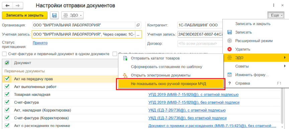
Task: Open the Еще dropdown button
Action: point(276,15)
